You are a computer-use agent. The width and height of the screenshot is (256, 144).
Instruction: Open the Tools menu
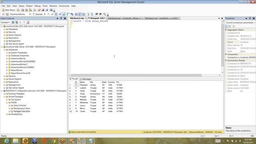click(45, 6)
